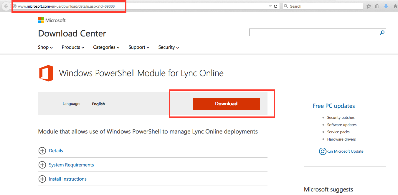Screen dimensions: 398x195
Task: Click the Download Center search magnifier
Action: coord(382,33)
